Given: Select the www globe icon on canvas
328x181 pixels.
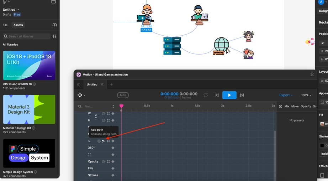Looking at the screenshot, I should point(221,46).
